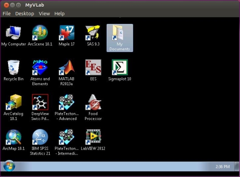The width and height of the screenshot is (240, 177).
Task: Open the Desktop menu
Action: point(25,14)
